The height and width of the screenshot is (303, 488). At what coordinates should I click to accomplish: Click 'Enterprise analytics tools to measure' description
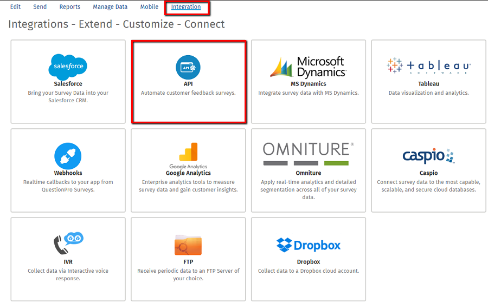pos(188,186)
